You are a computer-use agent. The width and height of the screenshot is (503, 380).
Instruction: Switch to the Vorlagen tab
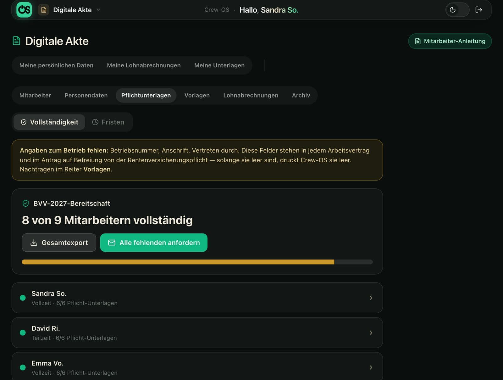point(197,95)
